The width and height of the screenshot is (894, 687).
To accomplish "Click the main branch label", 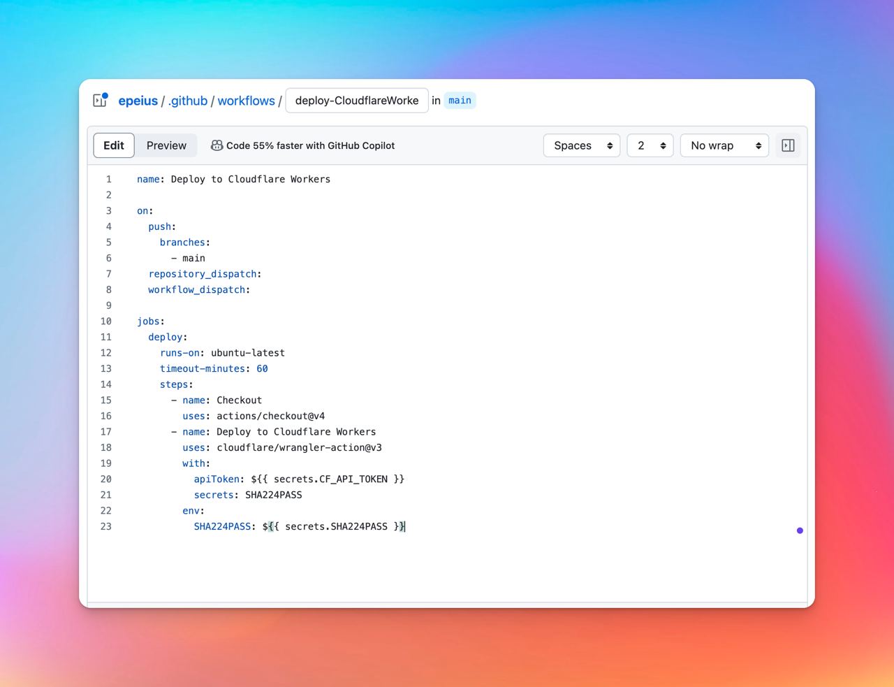I will click(460, 101).
